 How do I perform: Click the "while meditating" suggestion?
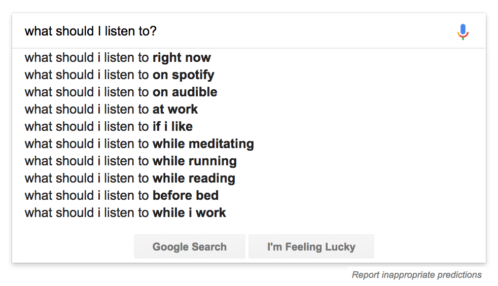point(139,144)
